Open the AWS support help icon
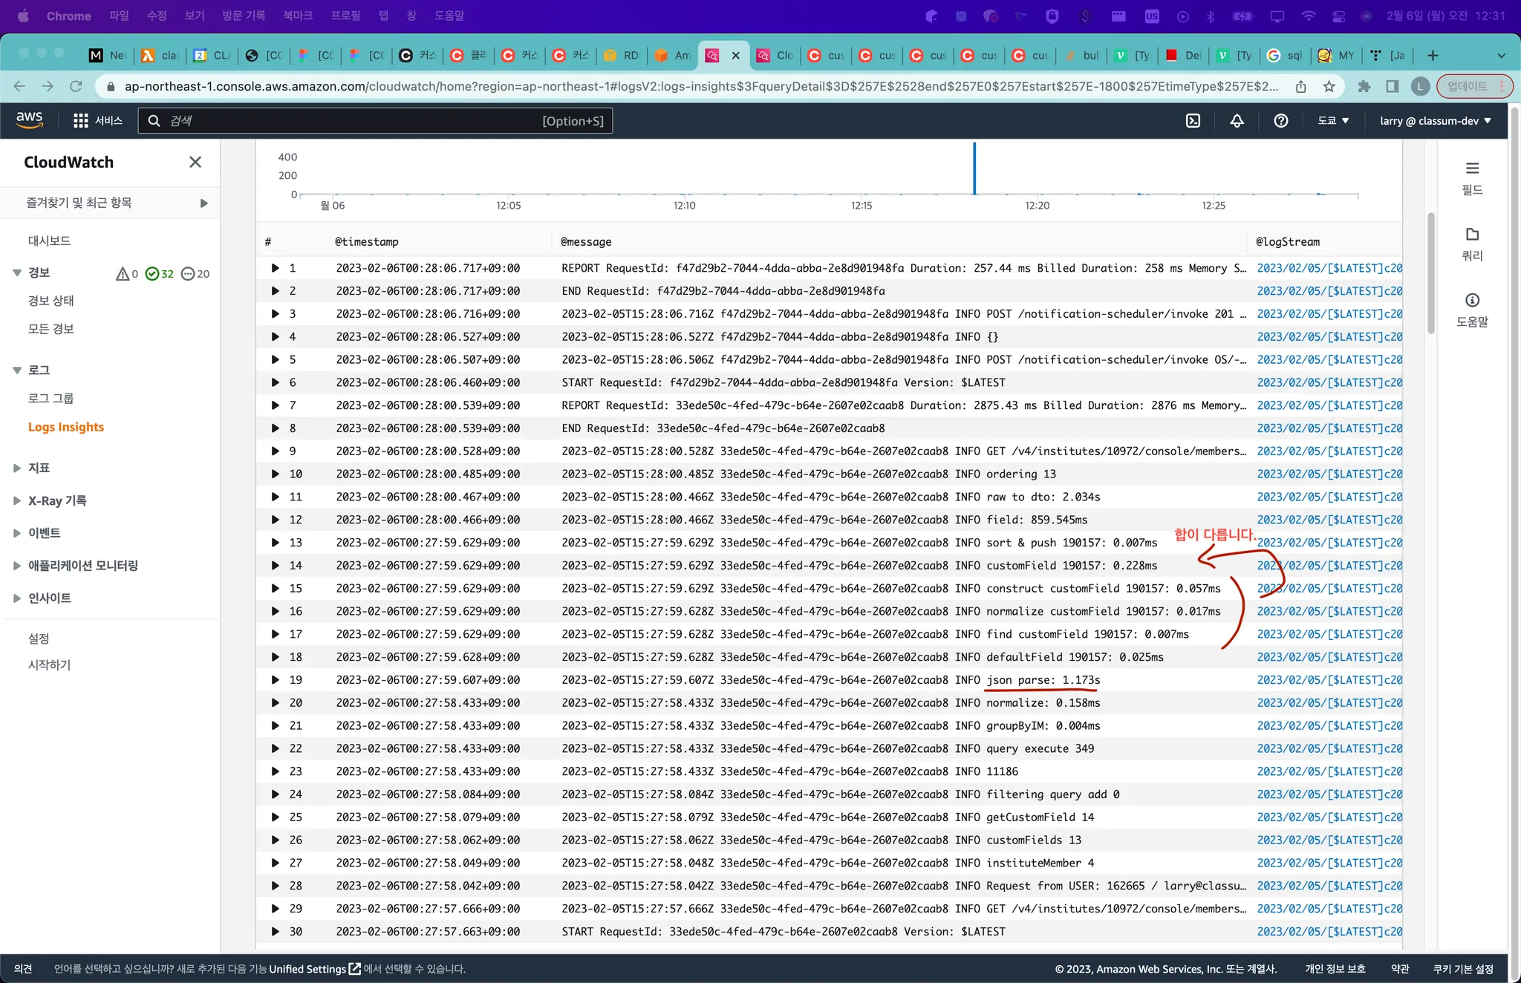This screenshot has width=1521, height=983. point(1280,121)
